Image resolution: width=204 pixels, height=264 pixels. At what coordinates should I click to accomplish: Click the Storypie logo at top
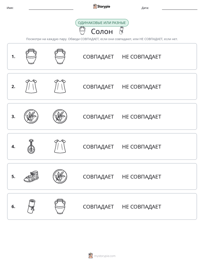coord(101,7)
